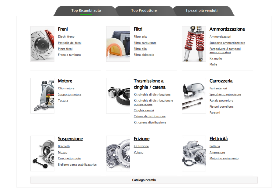
Task: Open the Cuscinetto ruota link
Action: click(x=69, y=158)
